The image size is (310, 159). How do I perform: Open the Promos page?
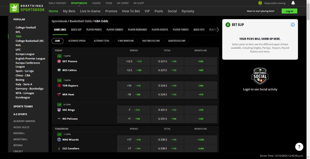tap(111, 11)
